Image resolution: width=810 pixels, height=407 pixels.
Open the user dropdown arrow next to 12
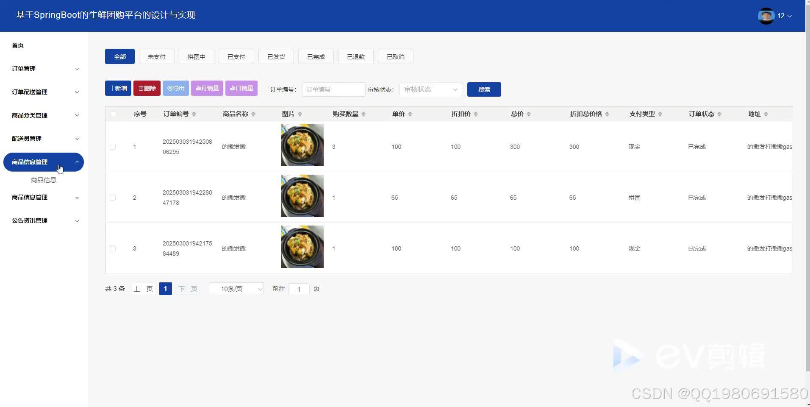(789, 16)
